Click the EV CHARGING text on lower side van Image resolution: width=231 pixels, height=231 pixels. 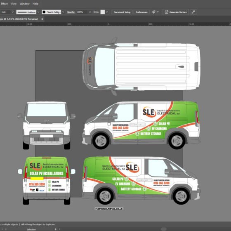click(x=123, y=184)
